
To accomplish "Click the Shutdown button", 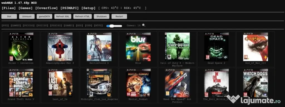I will (x=102, y=16).
